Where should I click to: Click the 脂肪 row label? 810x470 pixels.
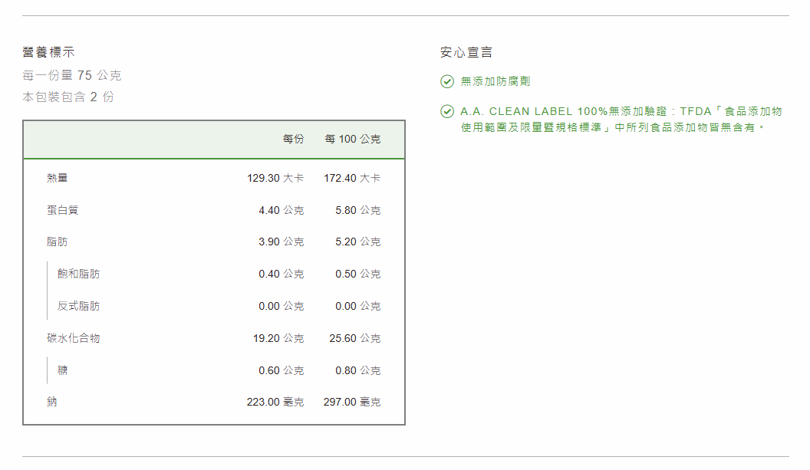tap(58, 242)
